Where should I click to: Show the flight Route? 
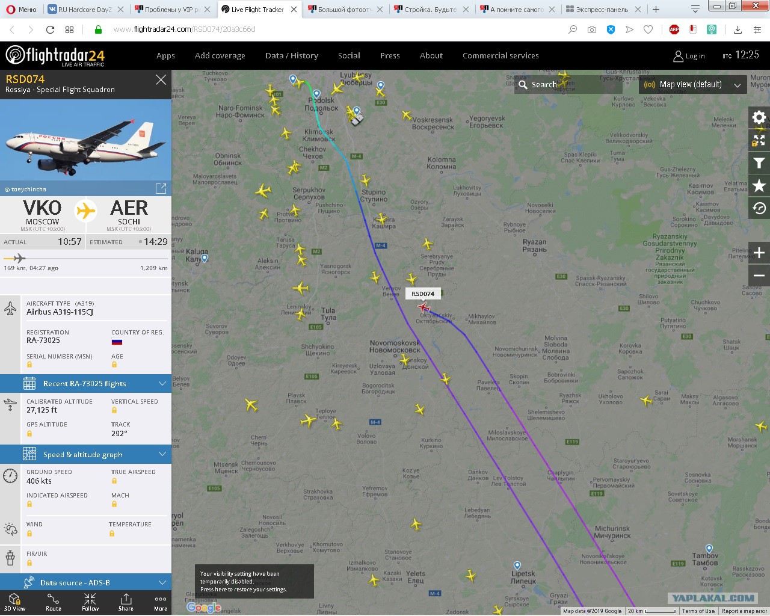tap(54, 602)
